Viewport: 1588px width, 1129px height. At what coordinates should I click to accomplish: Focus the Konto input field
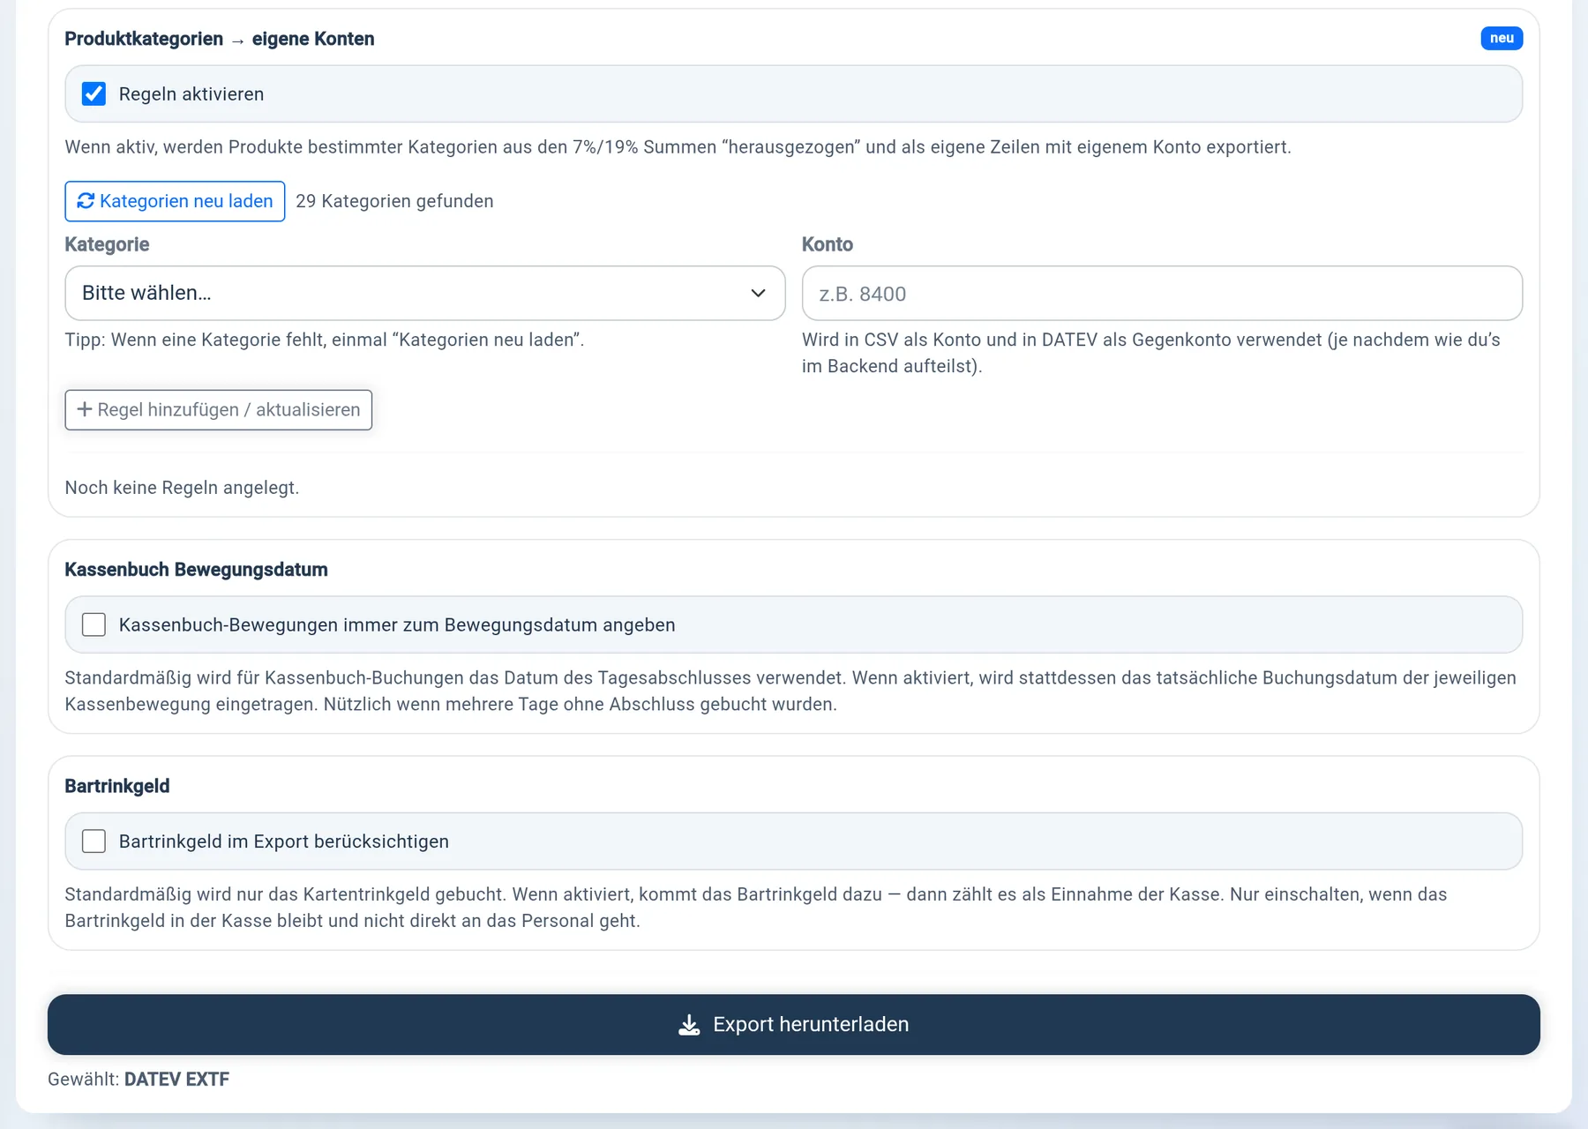[1162, 293]
